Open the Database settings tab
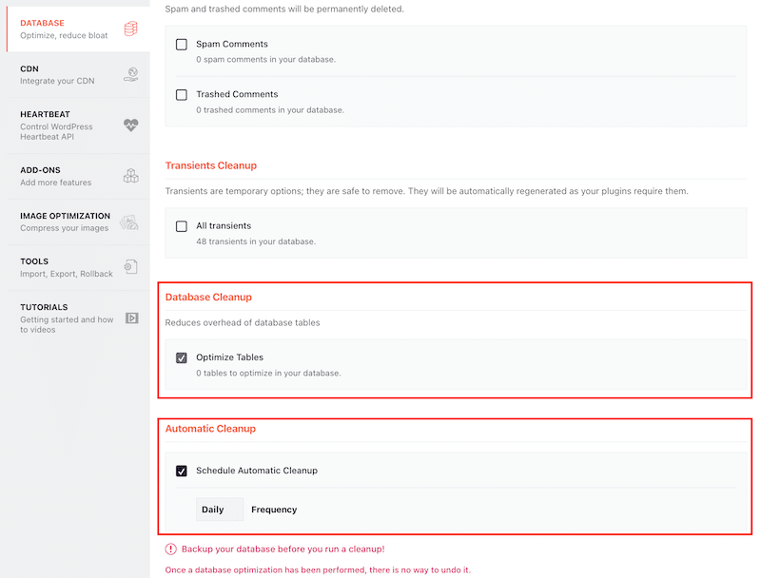 pos(79,29)
